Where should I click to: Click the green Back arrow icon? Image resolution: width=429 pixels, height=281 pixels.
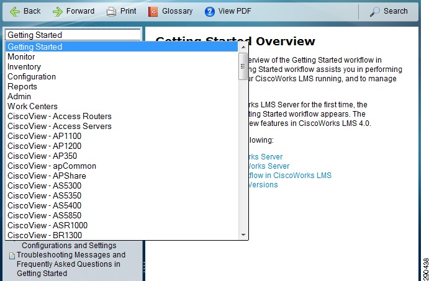pos(15,12)
